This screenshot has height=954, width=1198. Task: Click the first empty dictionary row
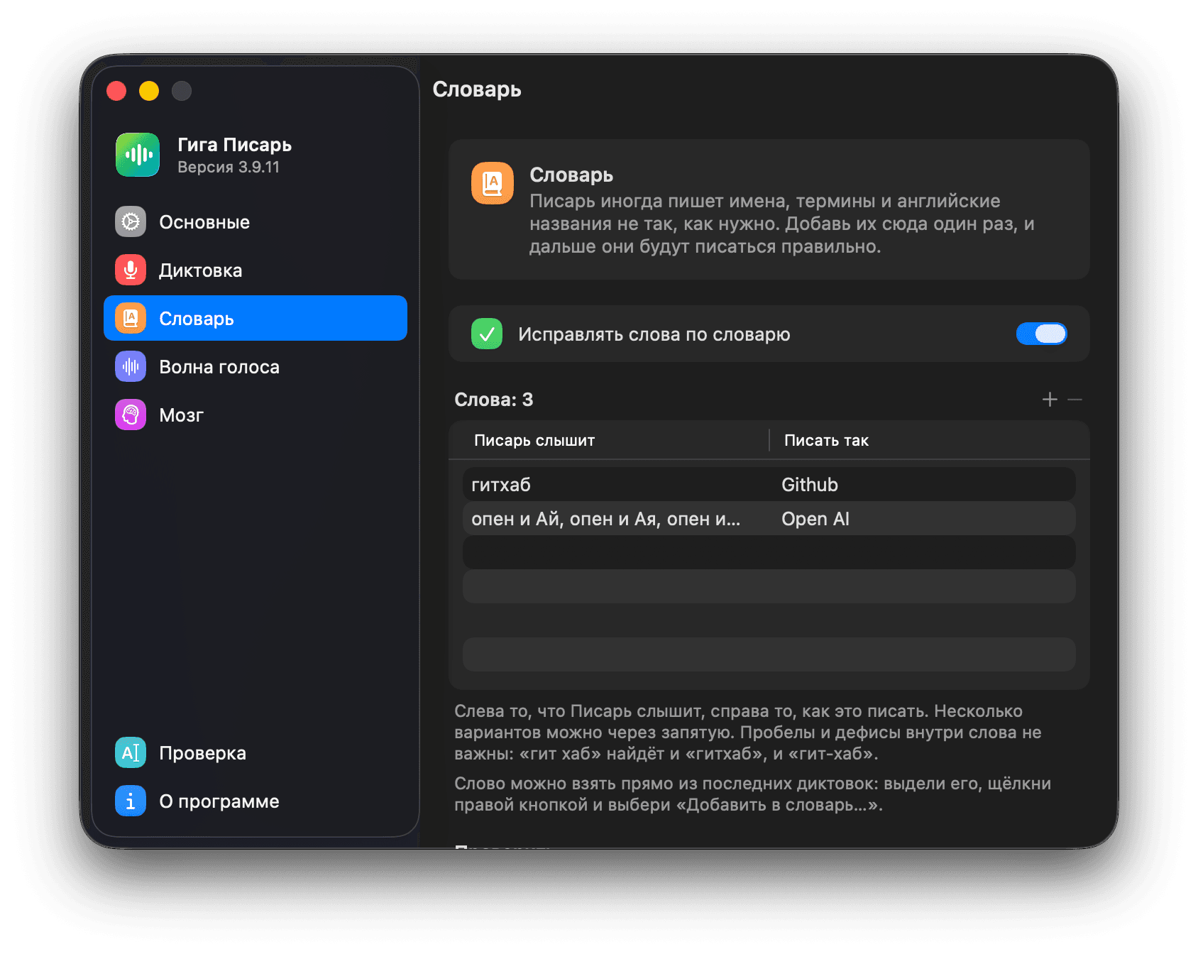coord(769,553)
